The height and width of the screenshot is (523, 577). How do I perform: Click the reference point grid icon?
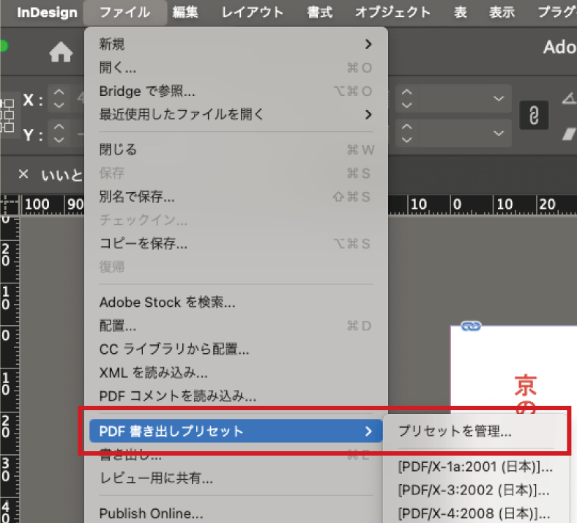7,115
